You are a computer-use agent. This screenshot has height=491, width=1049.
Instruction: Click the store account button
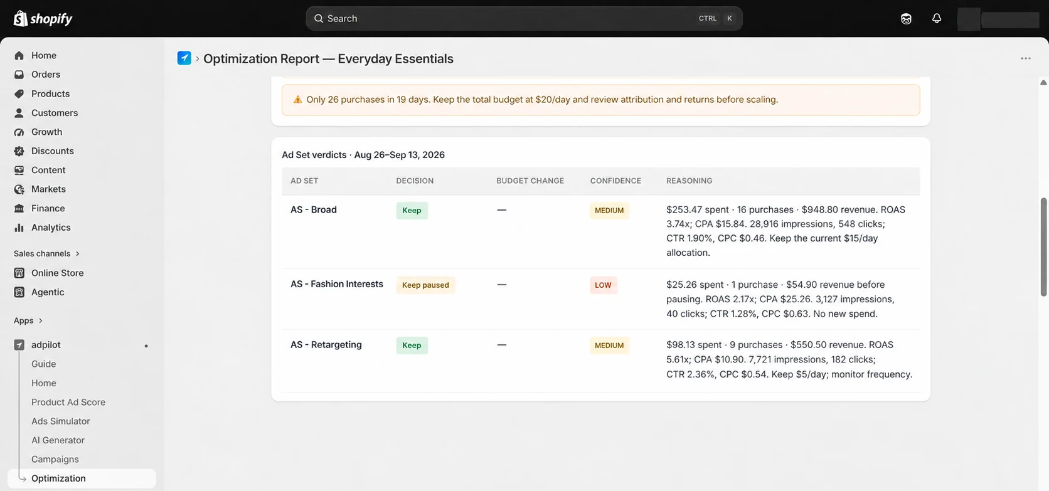[x=998, y=19]
